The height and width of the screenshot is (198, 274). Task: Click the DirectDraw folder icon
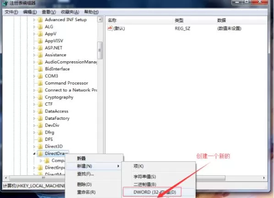click(40, 154)
